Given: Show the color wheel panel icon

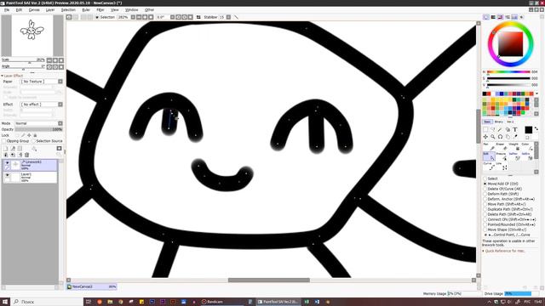Looking at the screenshot, I should (x=486, y=17).
